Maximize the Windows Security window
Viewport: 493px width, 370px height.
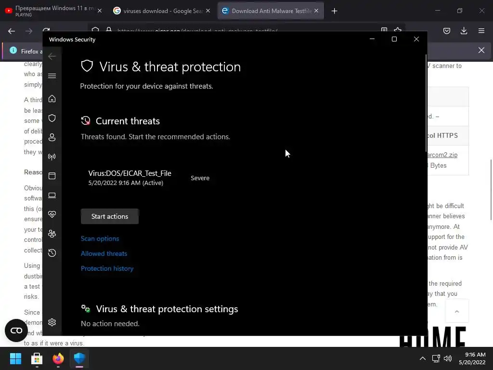coord(394,39)
